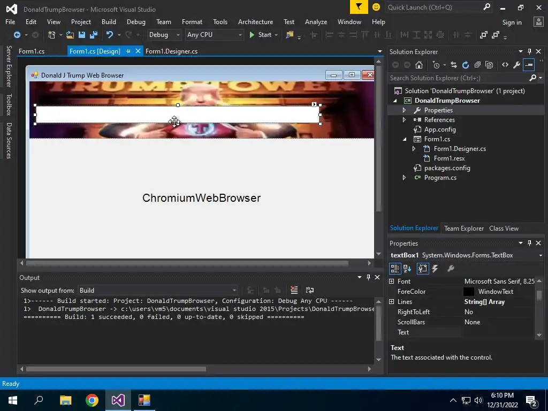Click the designer horizontal scrollbar thumb

pyautogui.click(x=187, y=263)
